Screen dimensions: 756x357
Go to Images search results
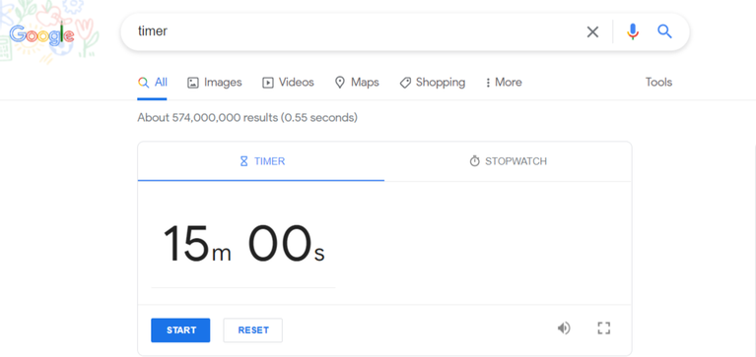[215, 83]
